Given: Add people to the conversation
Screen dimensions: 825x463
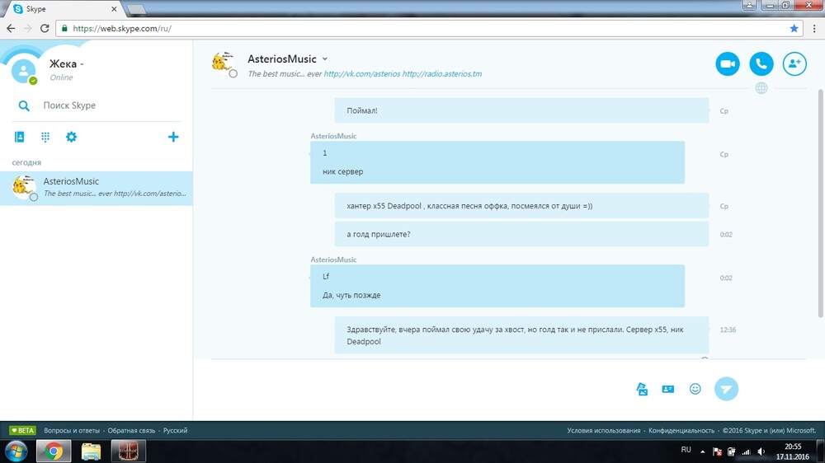Looking at the screenshot, I should 794,64.
